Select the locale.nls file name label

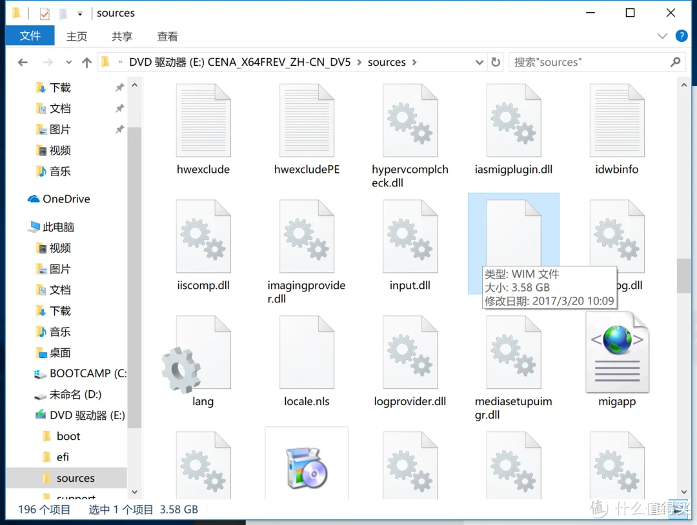pos(307,401)
